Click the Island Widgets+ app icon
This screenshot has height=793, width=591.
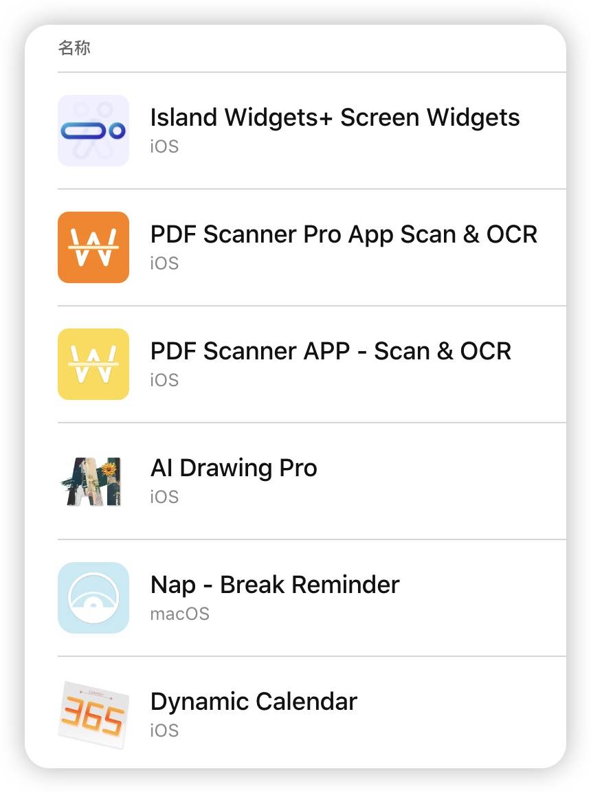point(93,131)
